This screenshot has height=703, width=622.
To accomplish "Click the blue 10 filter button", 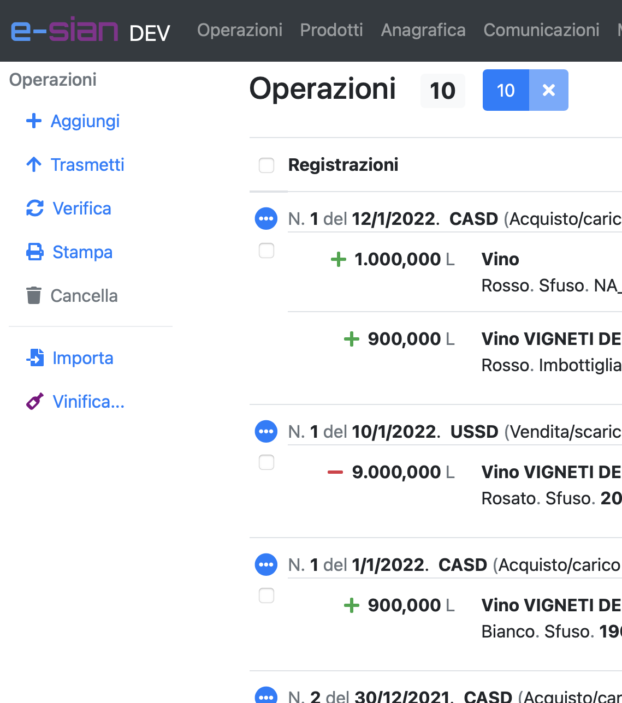I will [x=506, y=90].
